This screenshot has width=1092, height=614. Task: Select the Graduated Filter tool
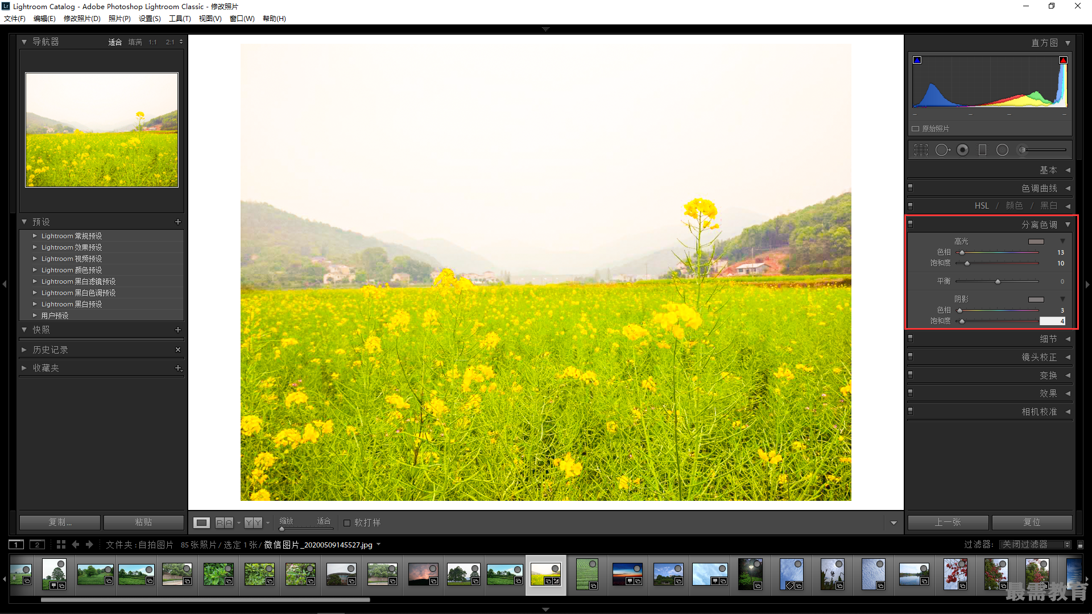pyautogui.click(x=982, y=150)
